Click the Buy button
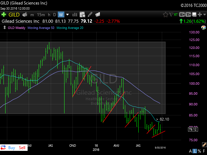The height and width of the screenshot is (155, 207). coord(12,148)
